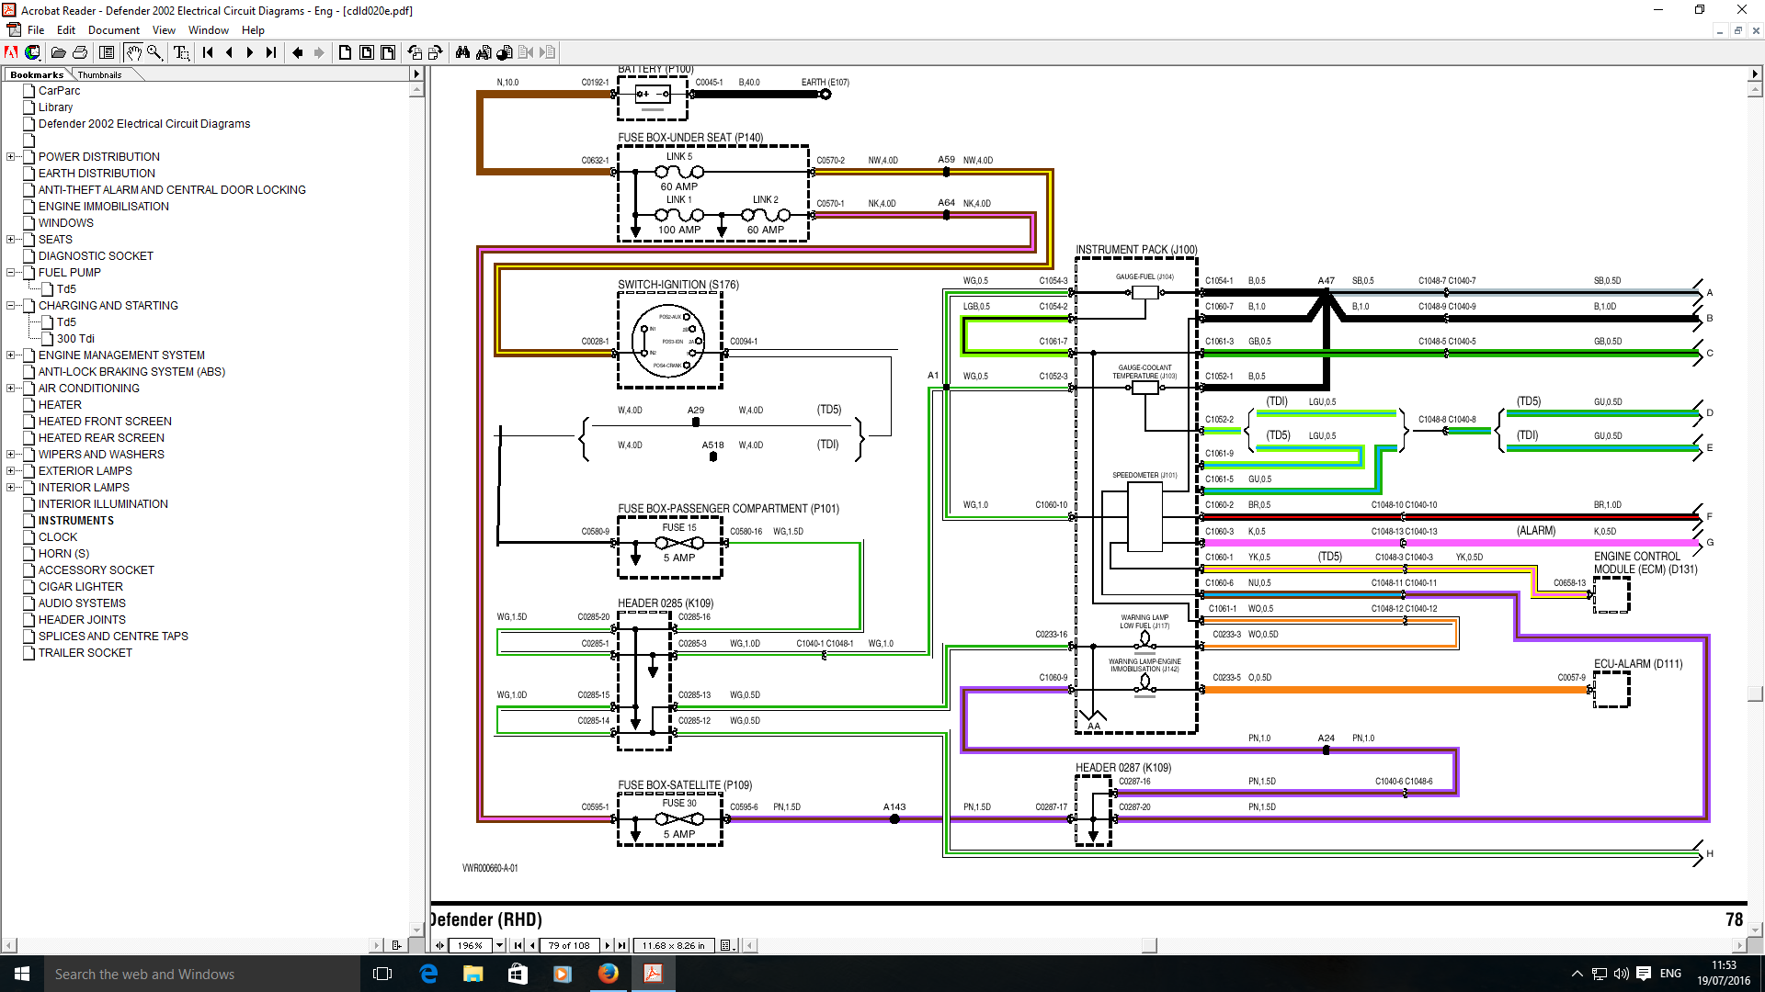Open the 300 Tdi bookmark
The width and height of the screenshot is (1765, 992).
click(75, 339)
